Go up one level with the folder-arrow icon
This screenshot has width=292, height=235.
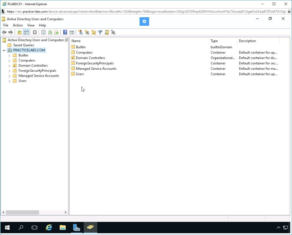(x=19, y=32)
